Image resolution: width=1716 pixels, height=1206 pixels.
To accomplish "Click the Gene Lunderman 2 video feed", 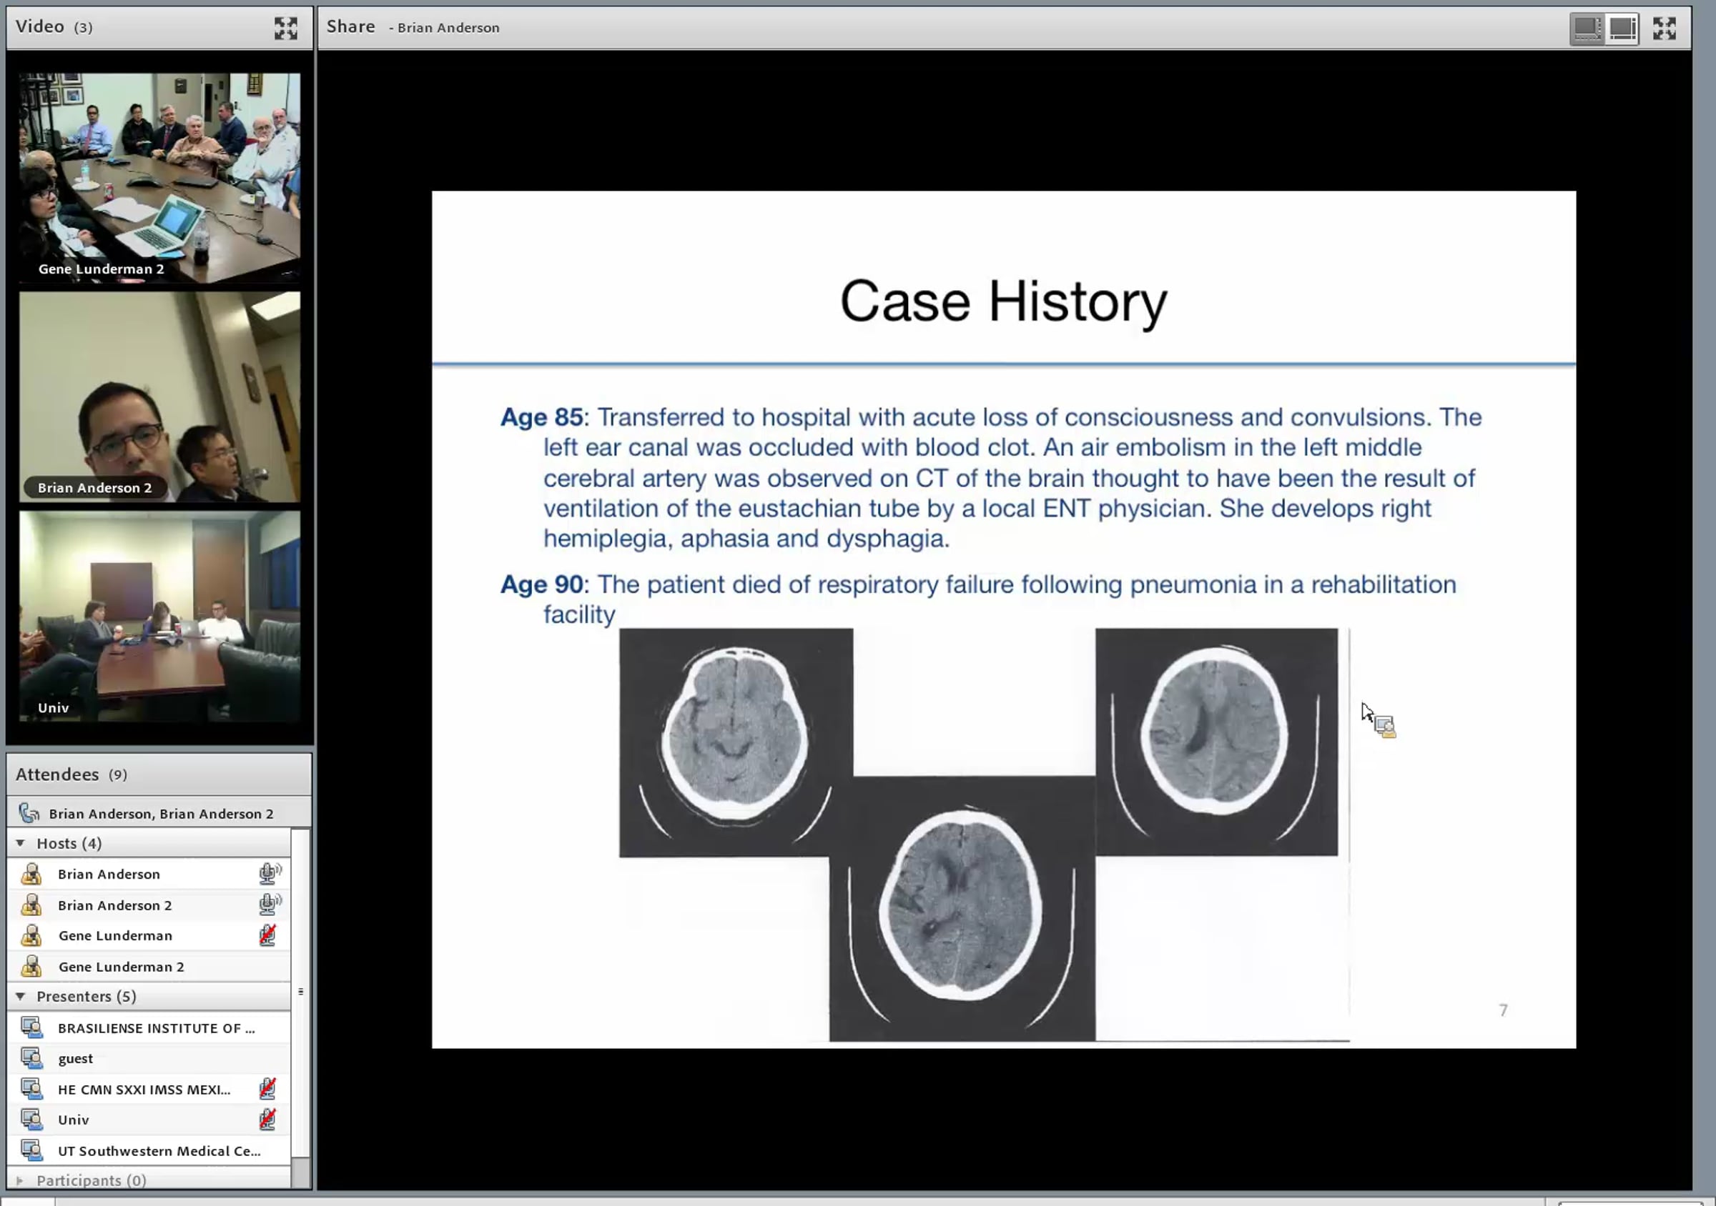I will click(159, 178).
